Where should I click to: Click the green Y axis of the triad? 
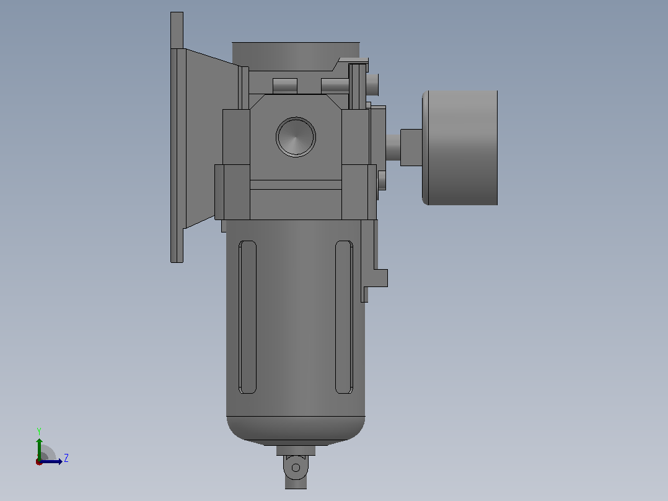(x=39, y=448)
